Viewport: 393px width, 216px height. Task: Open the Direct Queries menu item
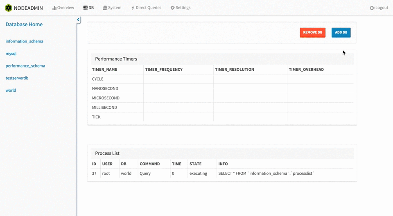click(x=148, y=8)
